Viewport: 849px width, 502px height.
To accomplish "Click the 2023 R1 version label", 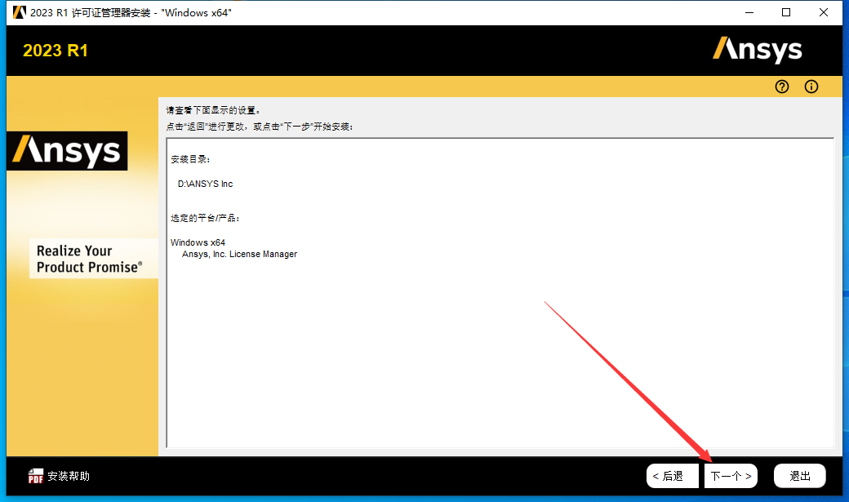I will coord(54,50).
